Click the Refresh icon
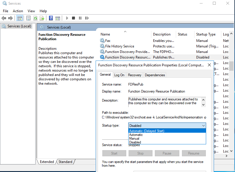The image size is (235, 172). 35,18
